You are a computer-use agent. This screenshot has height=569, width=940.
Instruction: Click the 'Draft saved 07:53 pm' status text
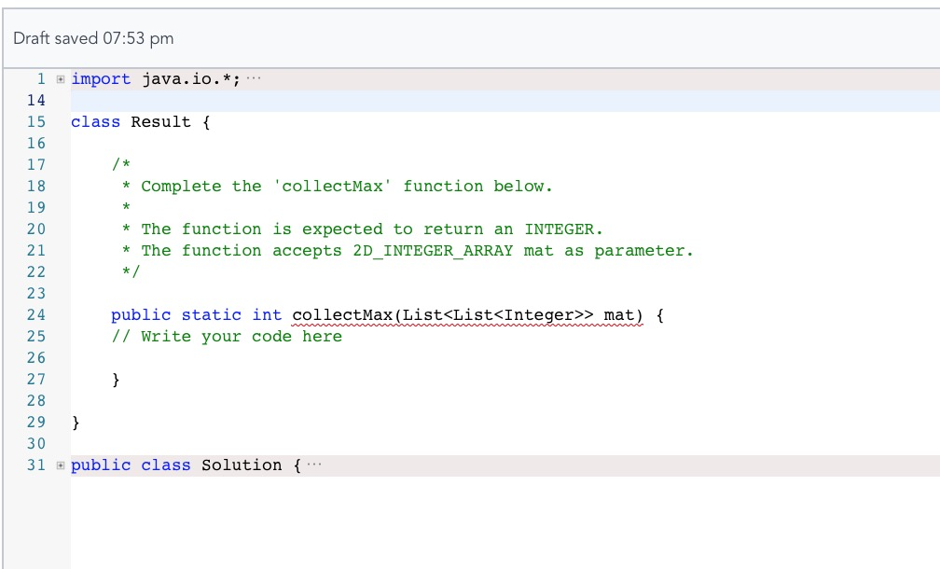93,38
